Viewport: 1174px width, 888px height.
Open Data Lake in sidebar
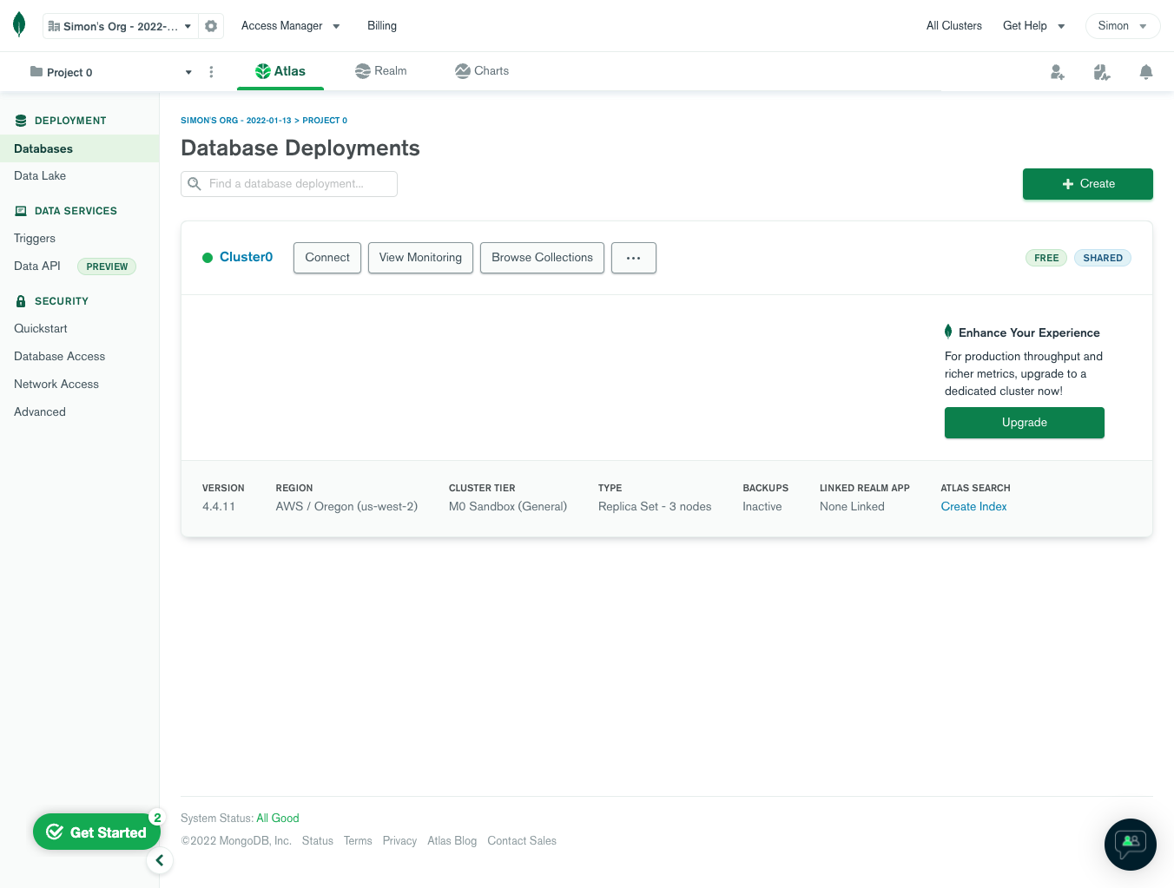click(x=40, y=175)
